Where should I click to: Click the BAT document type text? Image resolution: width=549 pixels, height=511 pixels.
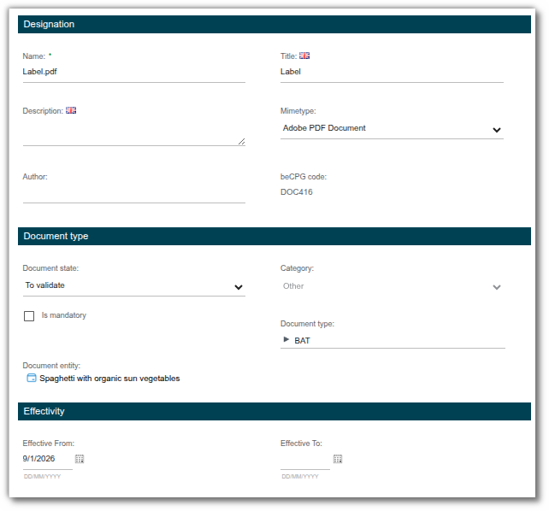click(x=302, y=340)
